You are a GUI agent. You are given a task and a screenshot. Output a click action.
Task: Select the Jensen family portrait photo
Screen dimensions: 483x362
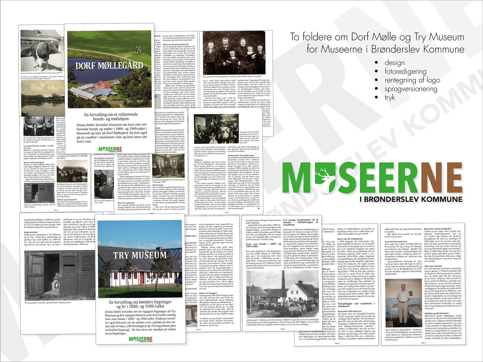coord(234,53)
